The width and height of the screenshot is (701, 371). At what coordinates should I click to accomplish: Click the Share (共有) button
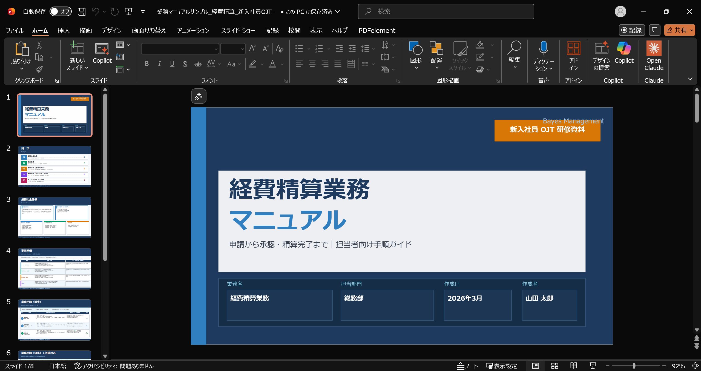point(676,30)
